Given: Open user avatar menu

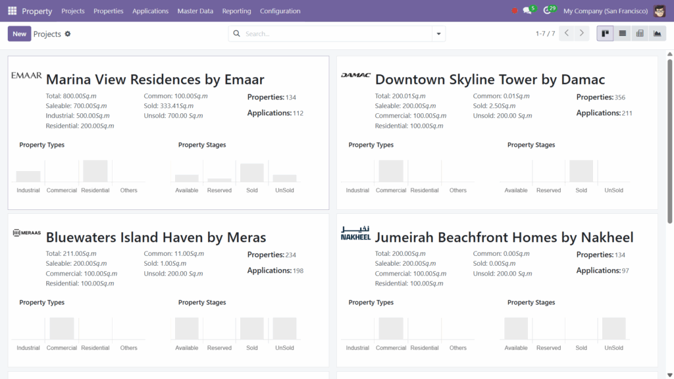Looking at the screenshot, I should click(x=660, y=11).
